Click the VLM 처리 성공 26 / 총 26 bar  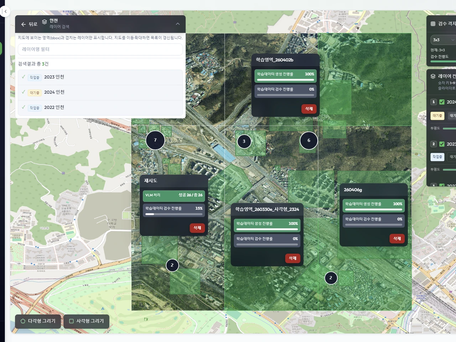pos(174,195)
